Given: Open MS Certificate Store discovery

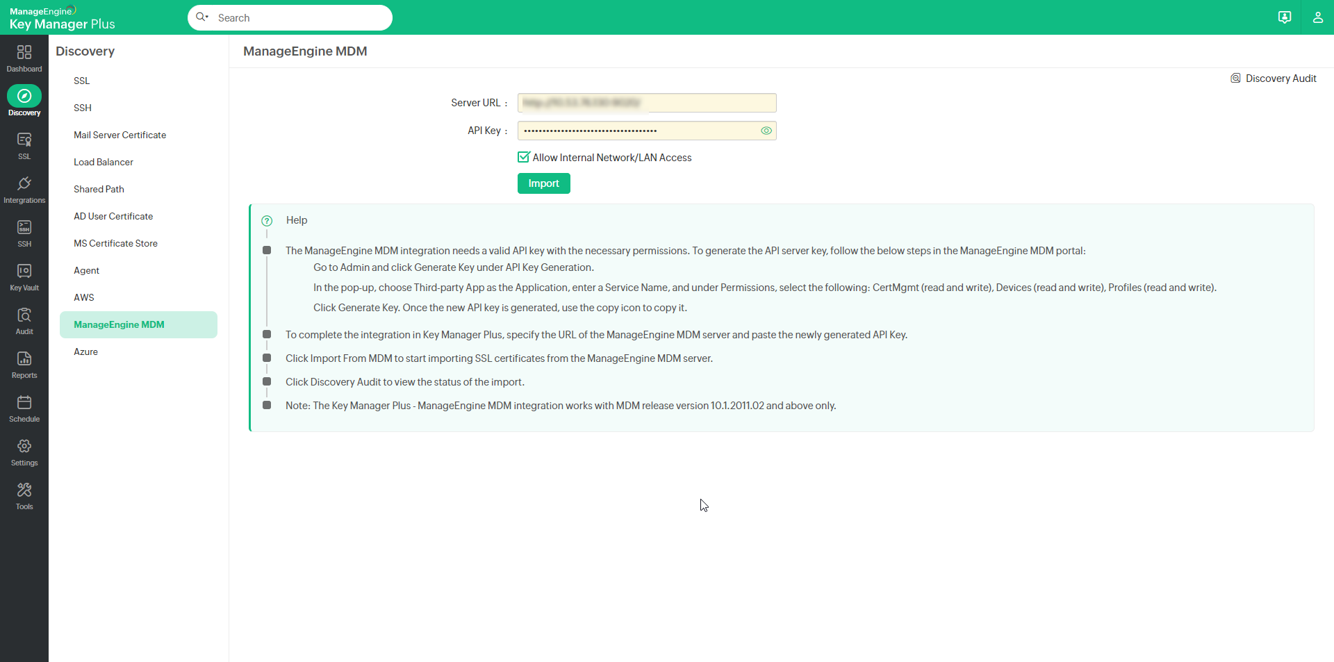Looking at the screenshot, I should tap(116, 243).
